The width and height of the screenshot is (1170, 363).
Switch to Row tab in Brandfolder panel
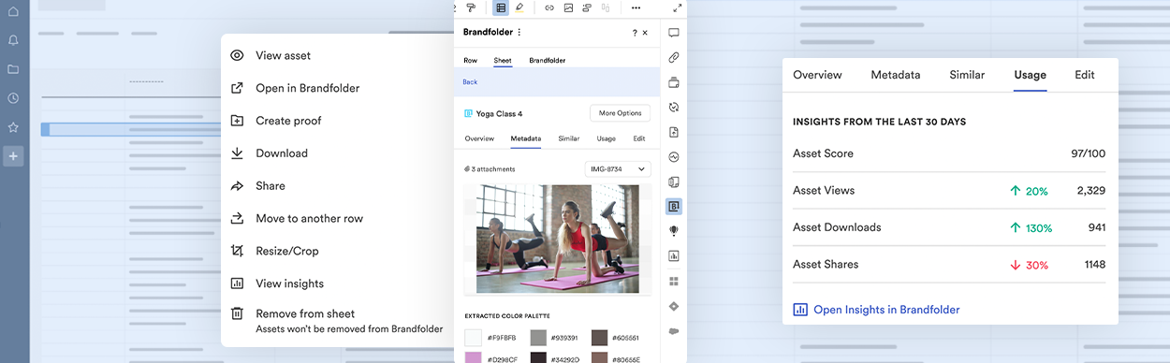pos(470,61)
